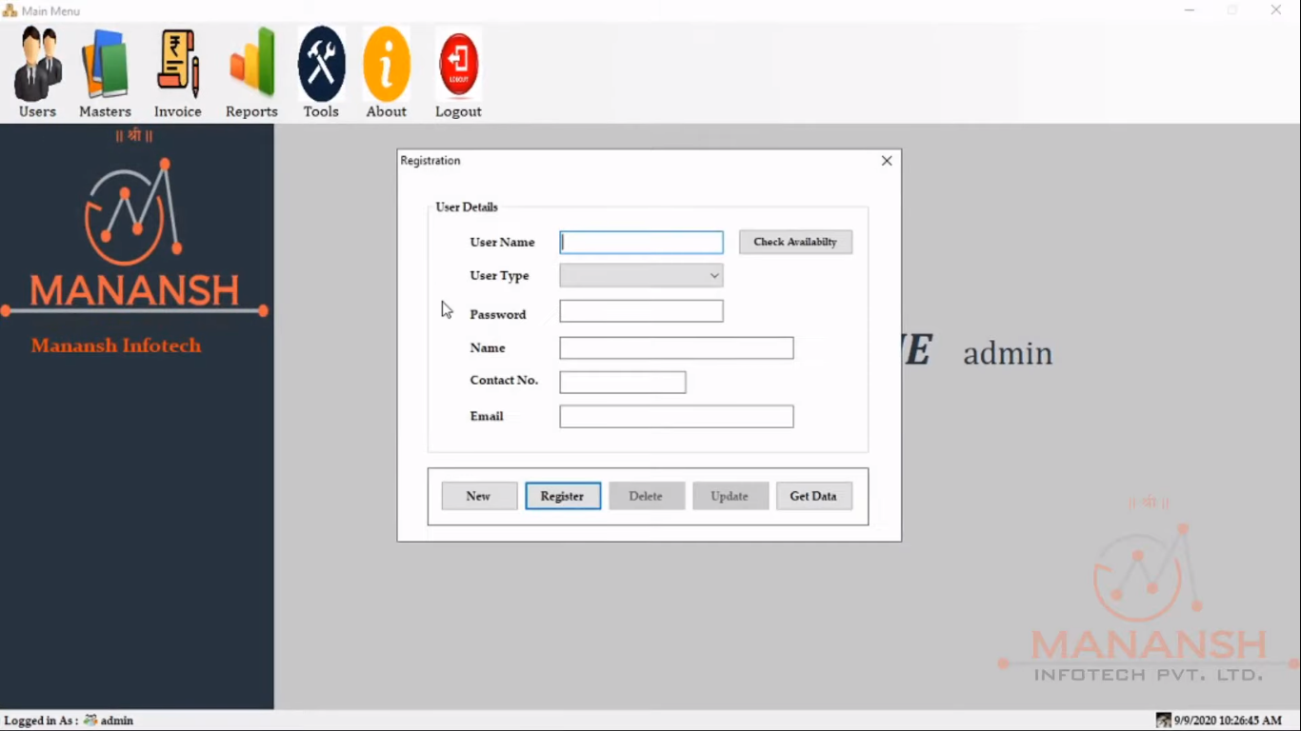Focus the Password input box
1301x731 pixels.
[x=640, y=310]
